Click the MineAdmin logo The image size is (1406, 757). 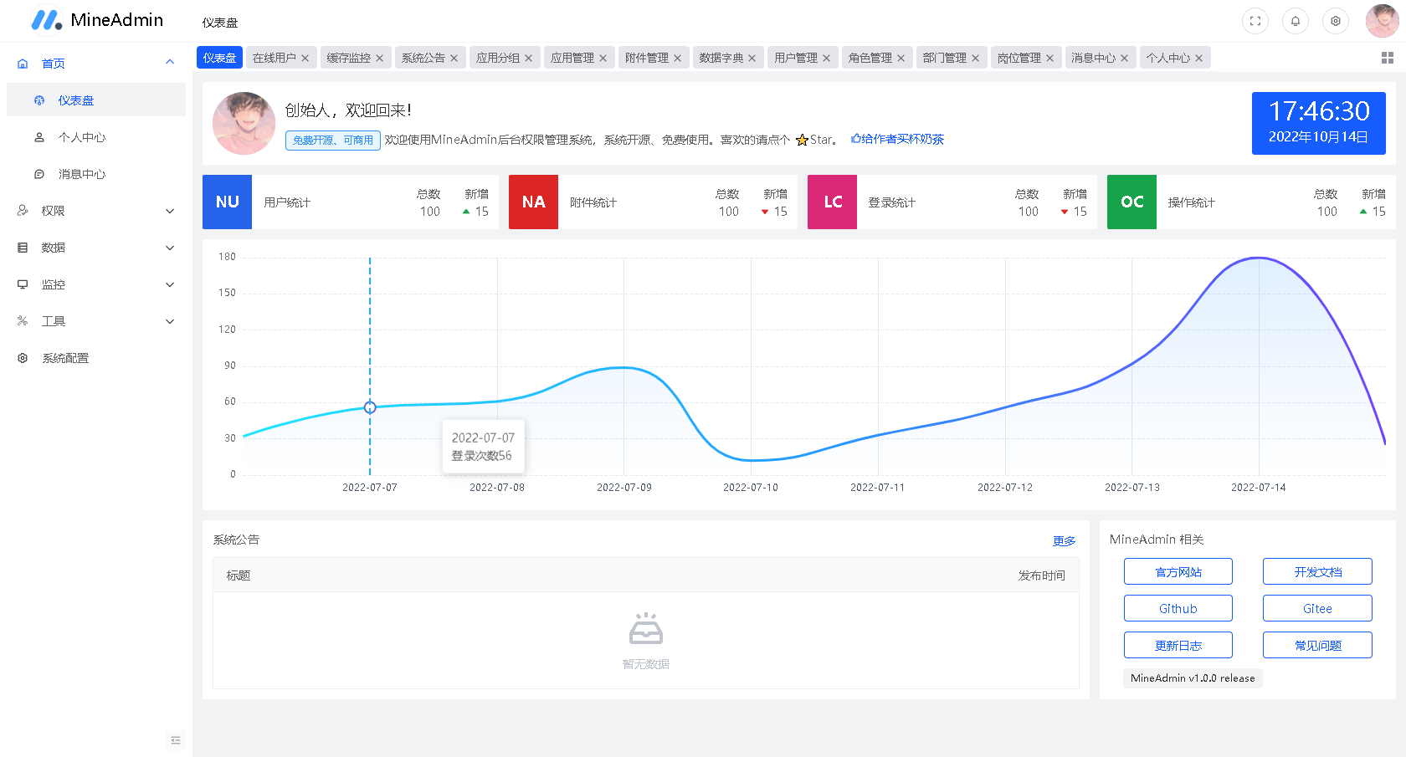pos(97,20)
